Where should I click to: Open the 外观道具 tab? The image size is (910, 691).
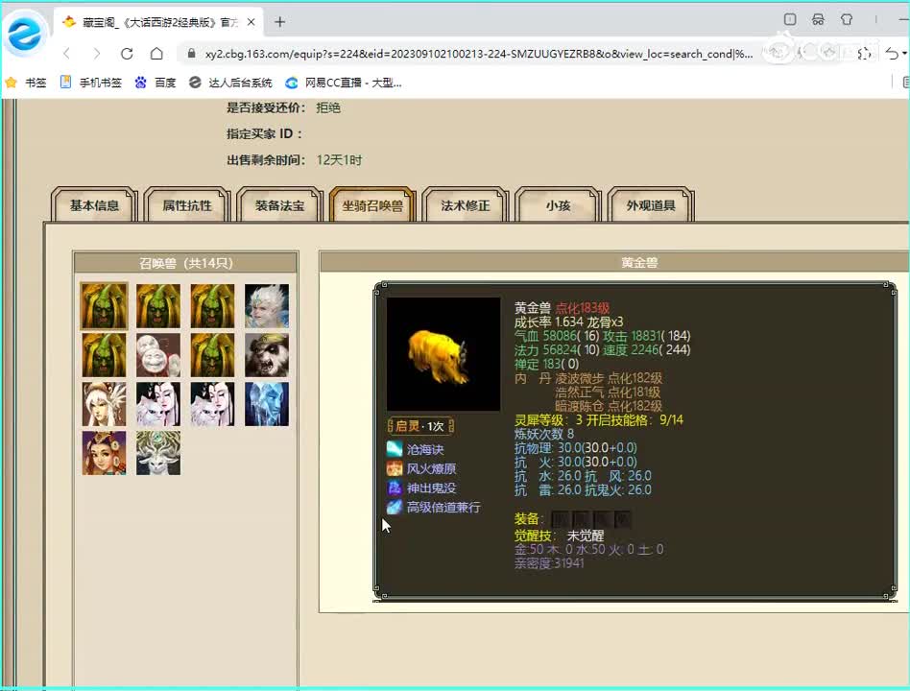(x=651, y=204)
